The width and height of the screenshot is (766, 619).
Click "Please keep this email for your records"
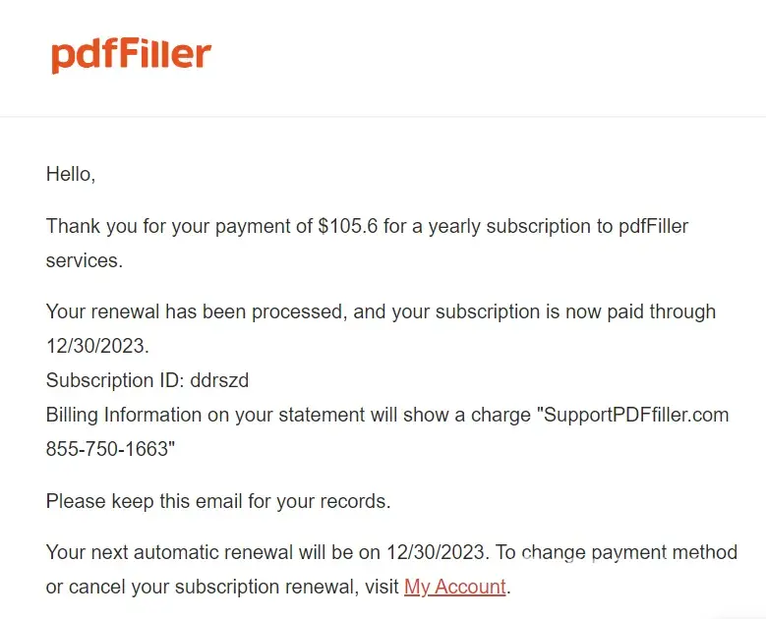[x=218, y=501]
